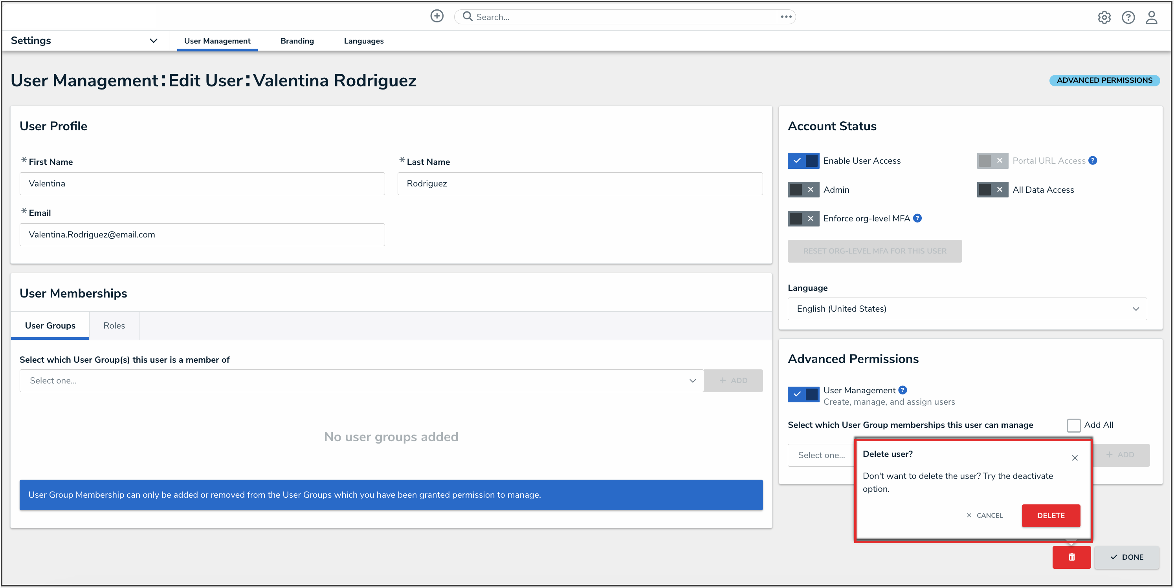Click the search ellipsis options icon

pos(786,17)
